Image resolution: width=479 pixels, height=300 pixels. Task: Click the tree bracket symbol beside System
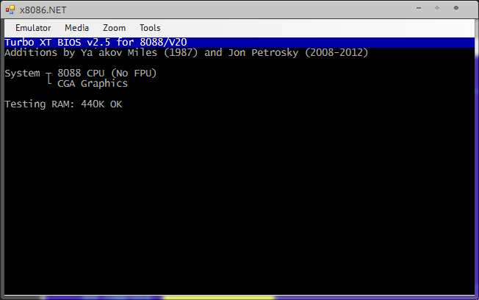point(49,78)
